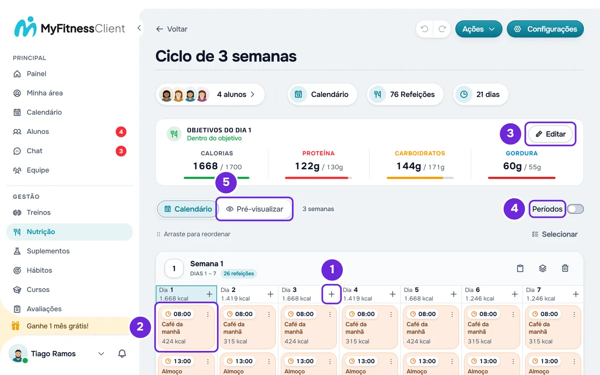The height and width of the screenshot is (375, 600).
Task: Edit the day 1 objectives
Action: (x=550, y=134)
